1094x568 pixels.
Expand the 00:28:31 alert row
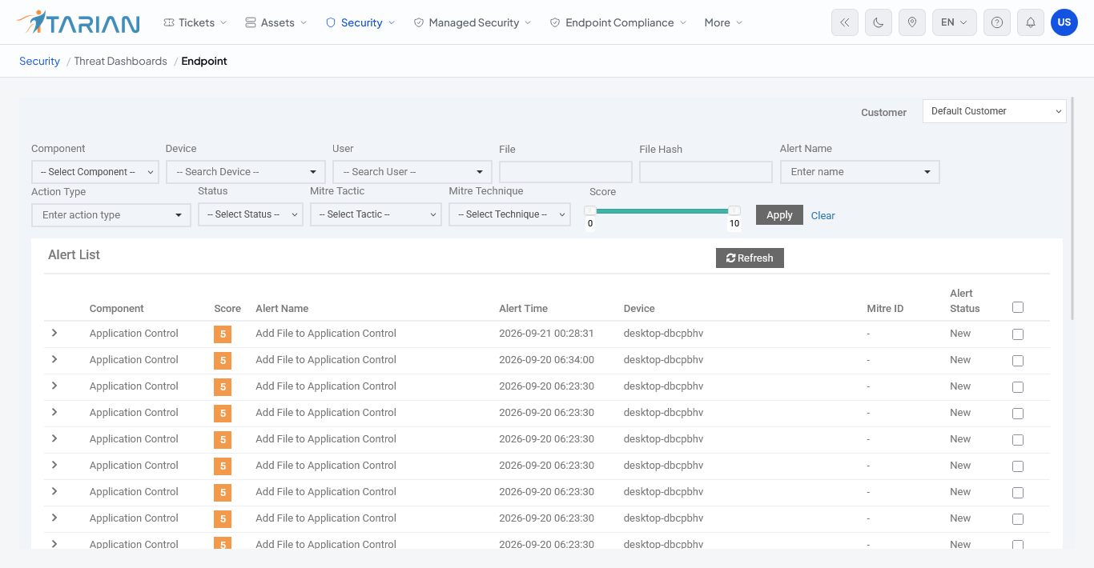pyautogui.click(x=54, y=333)
